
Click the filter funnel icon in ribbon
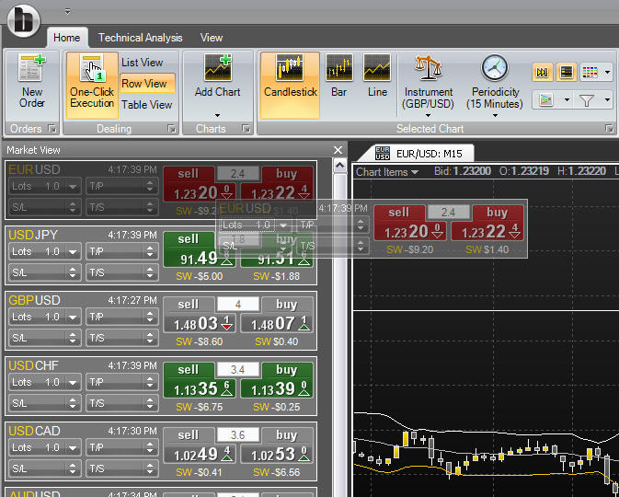point(586,99)
